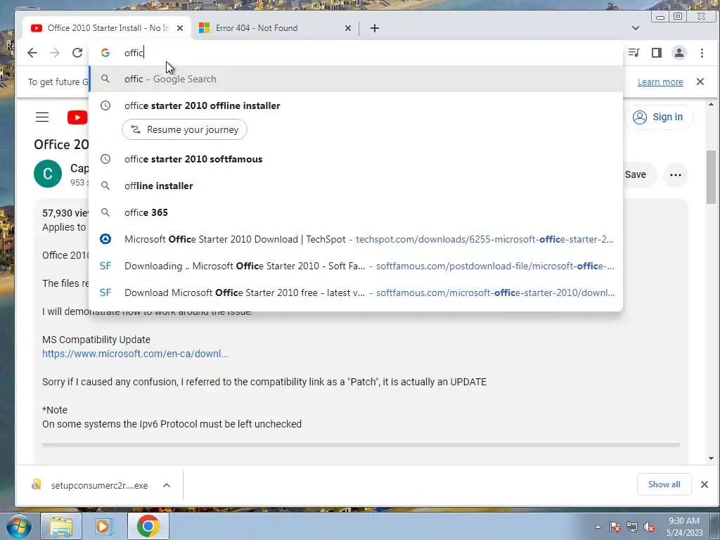Screen dimensions: 720x540
Task: Expand the tab search chevron
Action: tap(636, 28)
